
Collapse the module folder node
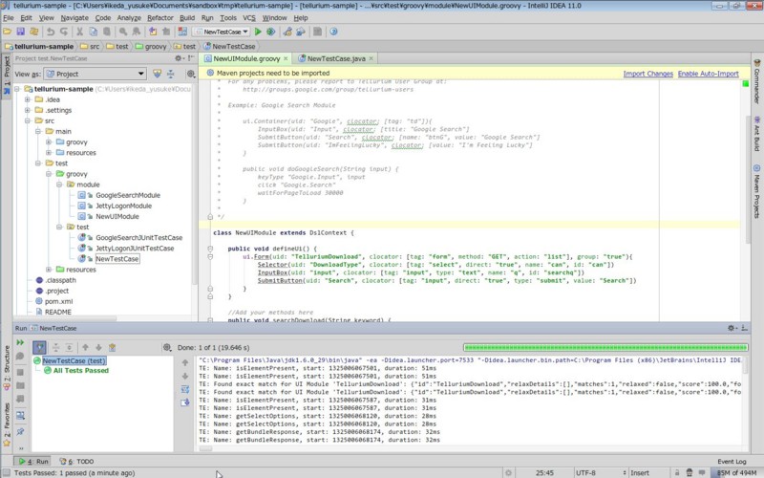[x=59, y=185]
